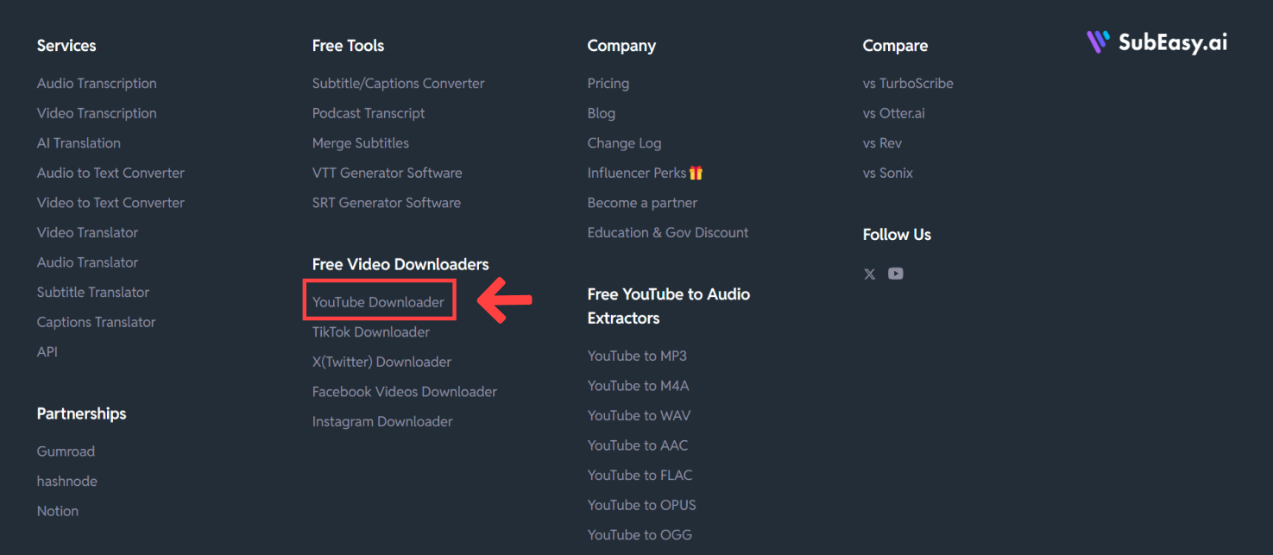The height and width of the screenshot is (555, 1273).
Task: Select the Audio Translator link
Action: (87, 262)
